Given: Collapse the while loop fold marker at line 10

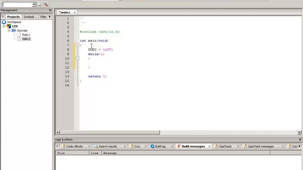Looking at the screenshot, I should pos(78,59).
